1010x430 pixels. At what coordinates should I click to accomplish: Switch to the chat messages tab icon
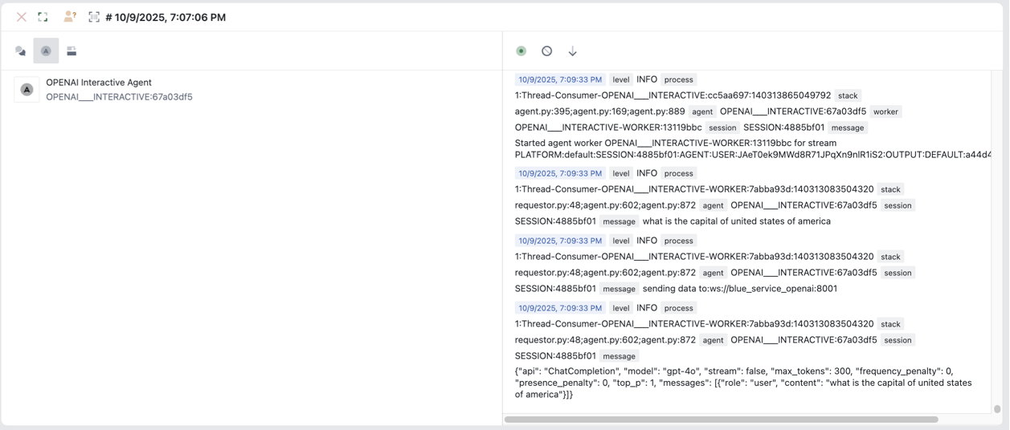(21, 51)
